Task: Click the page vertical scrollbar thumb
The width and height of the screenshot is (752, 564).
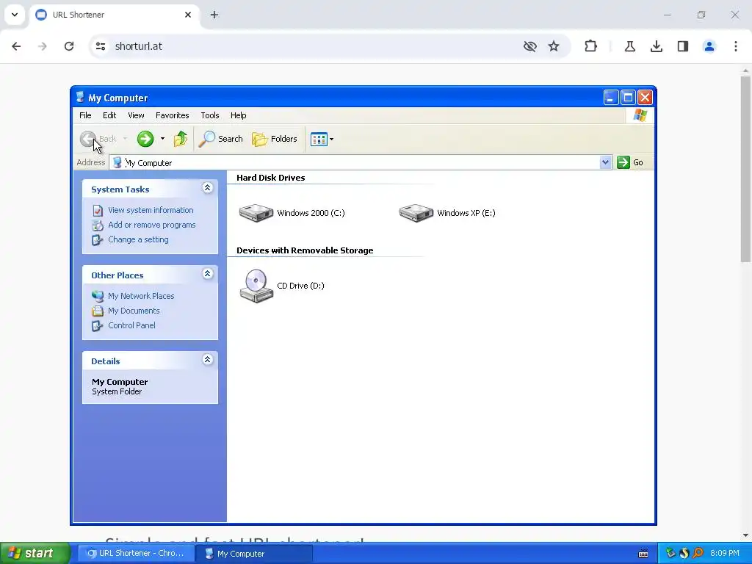Action: (x=745, y=169)
